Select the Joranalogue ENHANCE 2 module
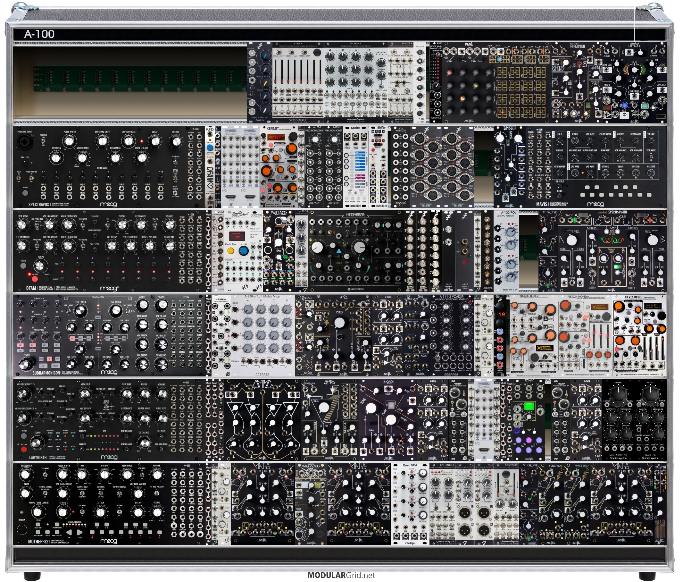The width and height of the screenshot is (683, 582). click(442, 504)
